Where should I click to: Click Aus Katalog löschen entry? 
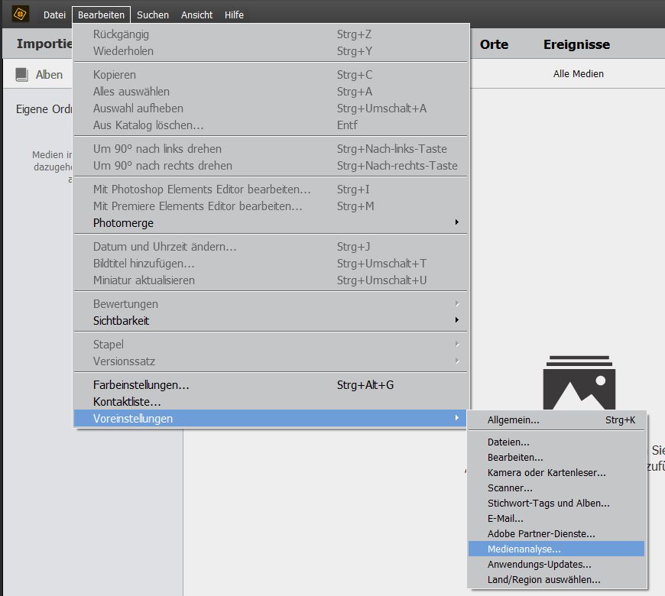(271, 125)
